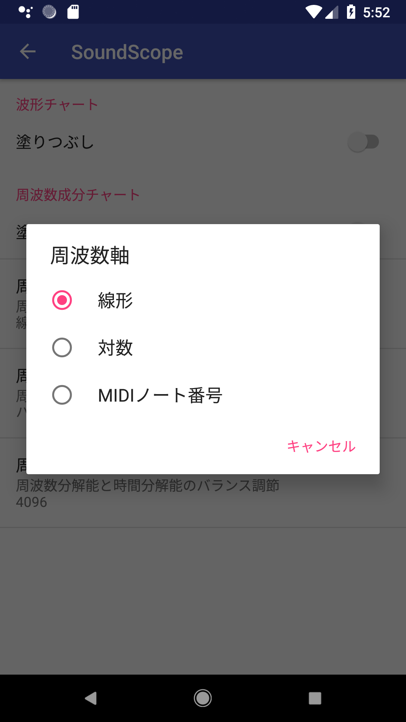Tap the cellular signal strength icon
The height and width of the screenshot is (722, 406).
pos(332,12)
